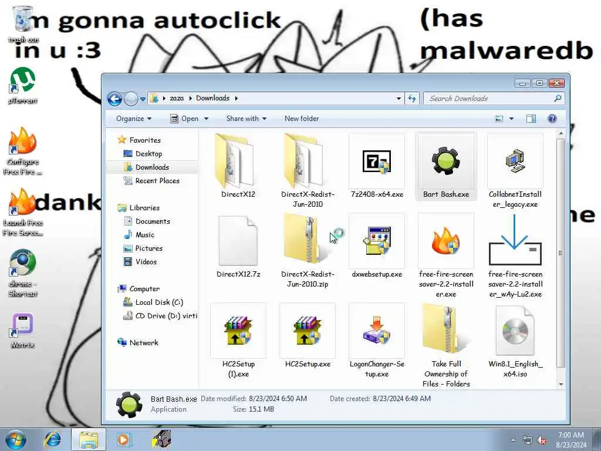Select DirectX-Redist-Jun-2010.zip archive
This screenshot has height=451, width=601.
point(308,250)
